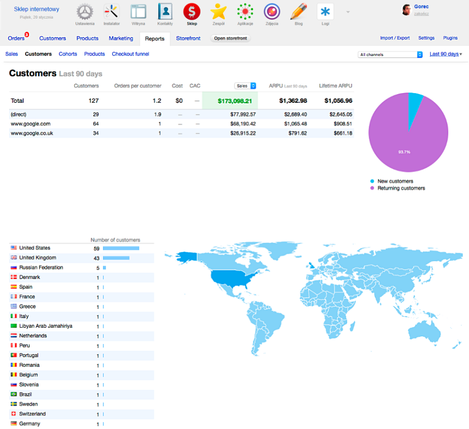Open the Aplikacje app icon
This screenshot has width=469, height=429.
click(245, 12)
